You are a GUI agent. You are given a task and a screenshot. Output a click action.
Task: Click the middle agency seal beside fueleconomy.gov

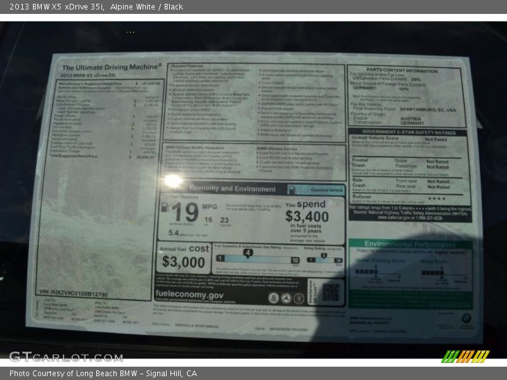tap(286, 298)
